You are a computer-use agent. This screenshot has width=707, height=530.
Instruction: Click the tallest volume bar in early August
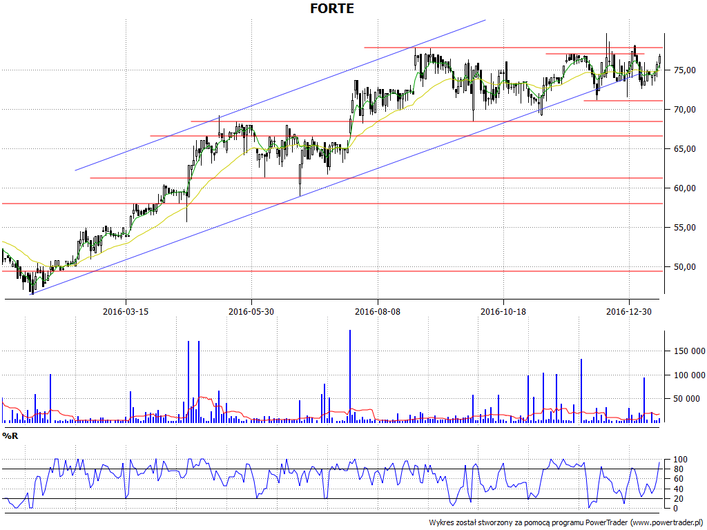(x=350, y=376)
